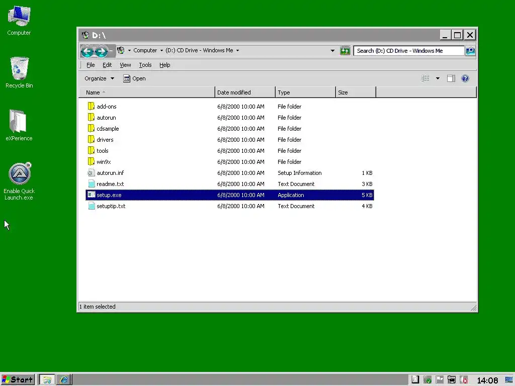Image resolution: width=515 pixels, height=386 pixels.
Task: Open the Start menu
Action: (x=18, y=380)
